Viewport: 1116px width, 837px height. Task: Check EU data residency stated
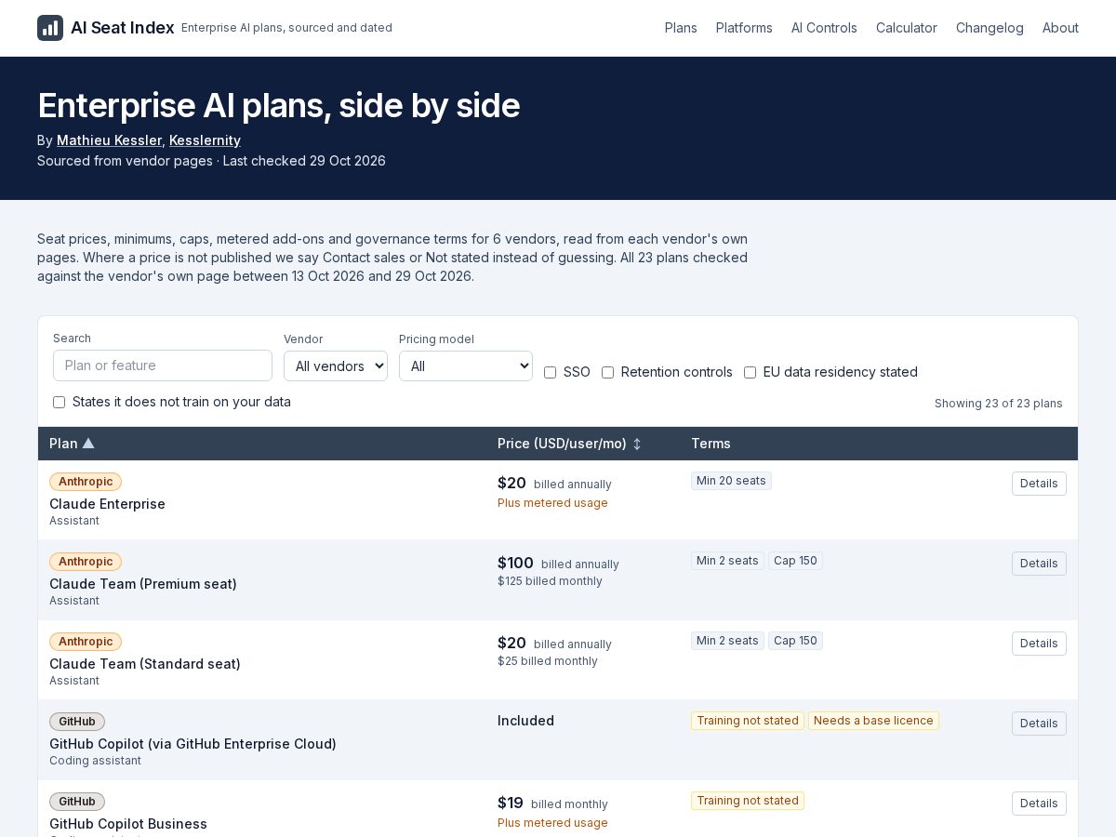(750, 372)
